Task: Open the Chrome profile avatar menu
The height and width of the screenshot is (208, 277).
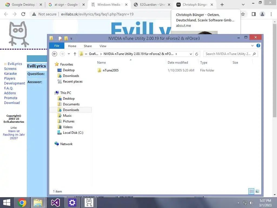Action: pos(262,14)
